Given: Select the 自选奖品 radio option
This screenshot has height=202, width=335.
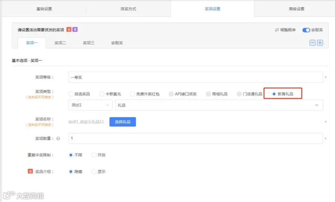Looking at the screenshot, I should (x=71, y=94).
